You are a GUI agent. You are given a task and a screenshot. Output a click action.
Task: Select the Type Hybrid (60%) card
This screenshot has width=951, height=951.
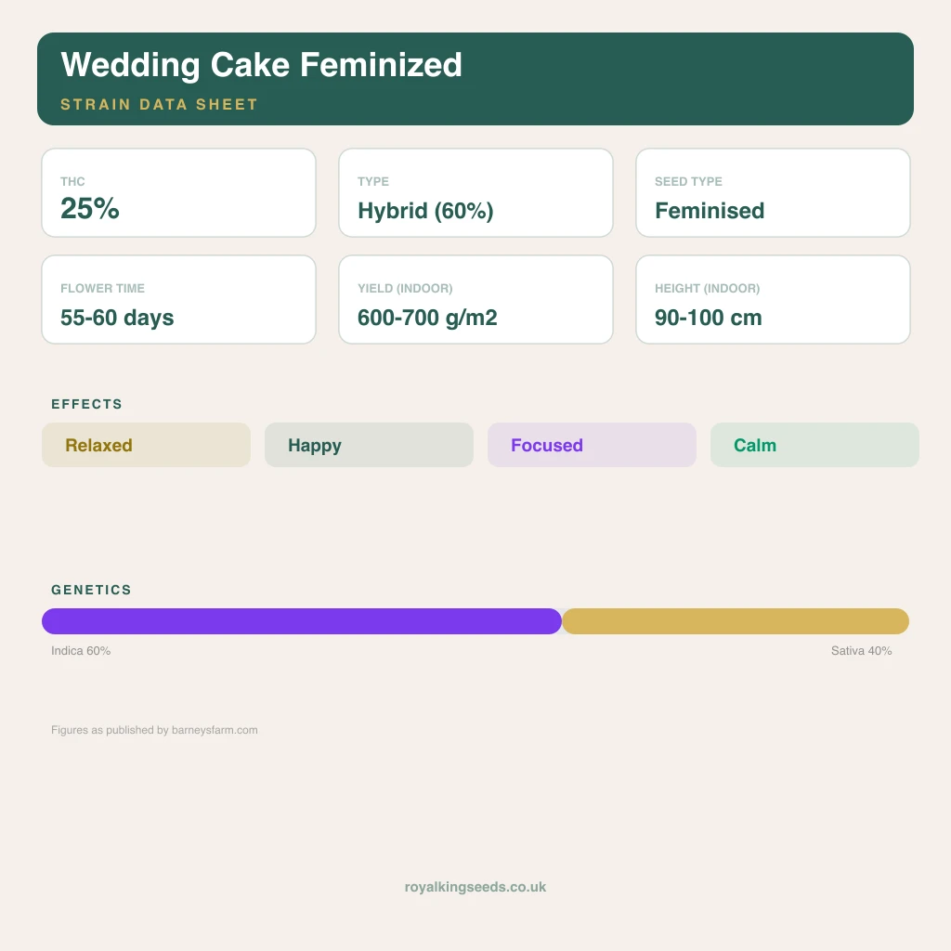click(475, 193)
